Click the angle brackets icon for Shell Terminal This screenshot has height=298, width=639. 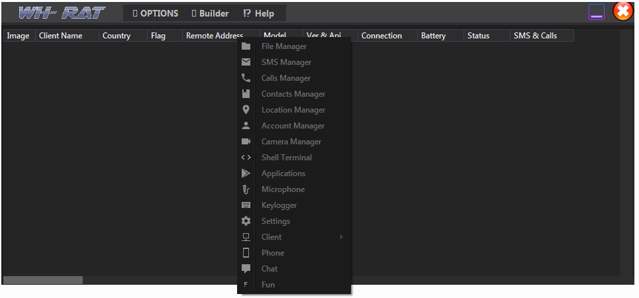[x=246, y=158]
